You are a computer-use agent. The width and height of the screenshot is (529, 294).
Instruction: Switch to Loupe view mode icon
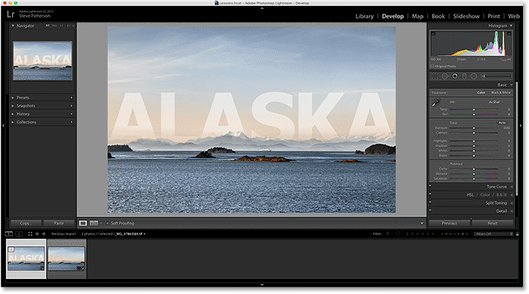pyautogui.click(x=83, y=223)
